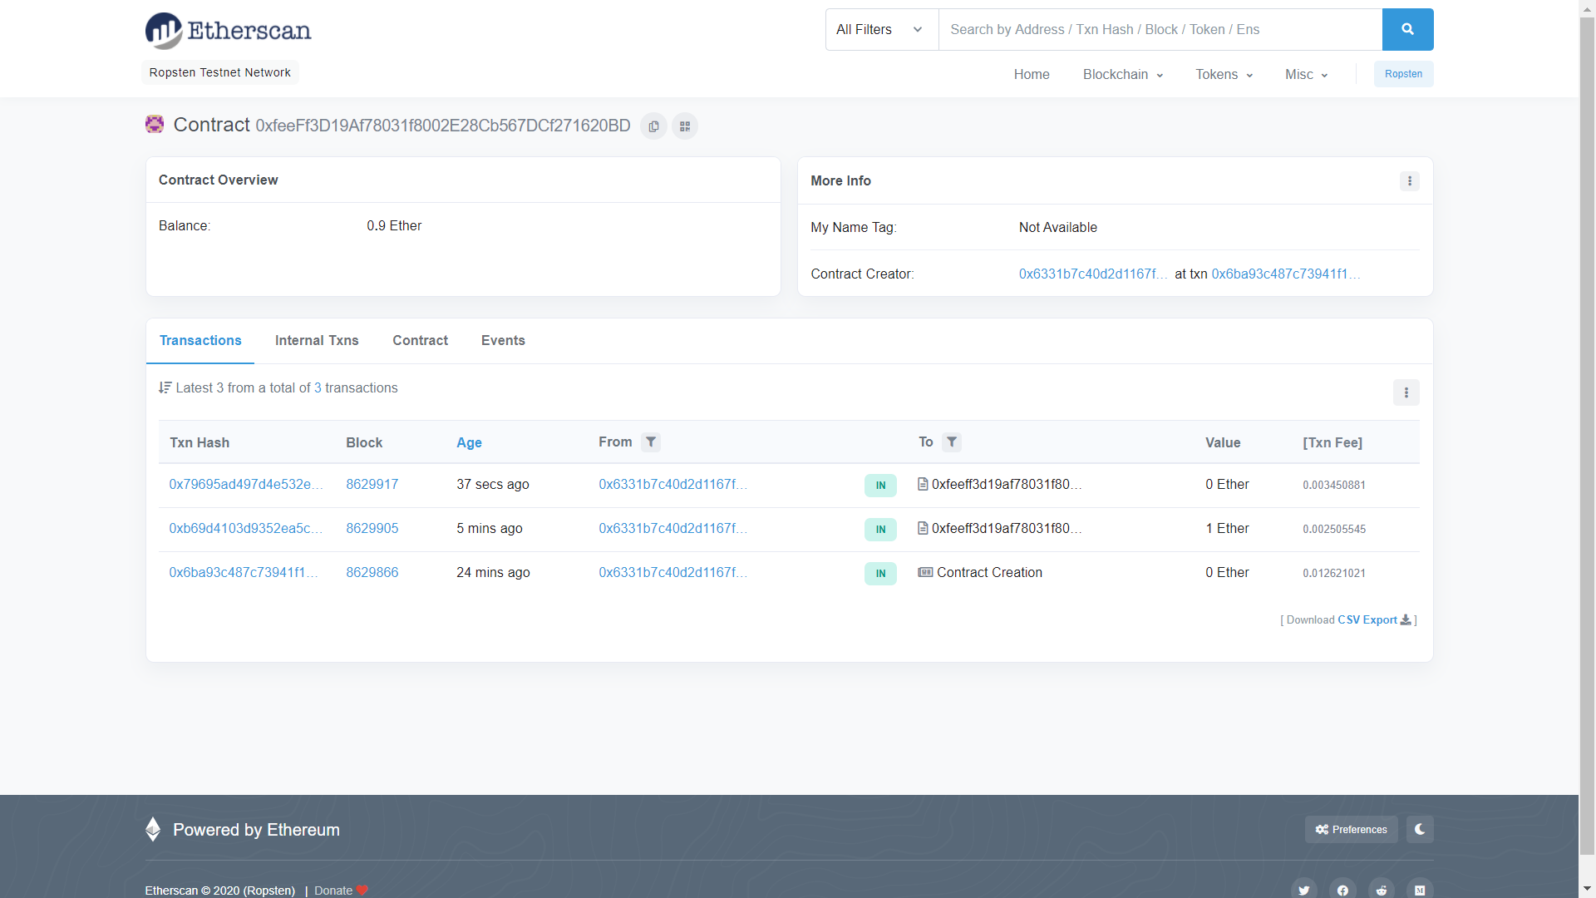This screenshot has height=898, width=1596.
Task: Open block 8629917
Action: pyautogui.click(x=372, y=484)
